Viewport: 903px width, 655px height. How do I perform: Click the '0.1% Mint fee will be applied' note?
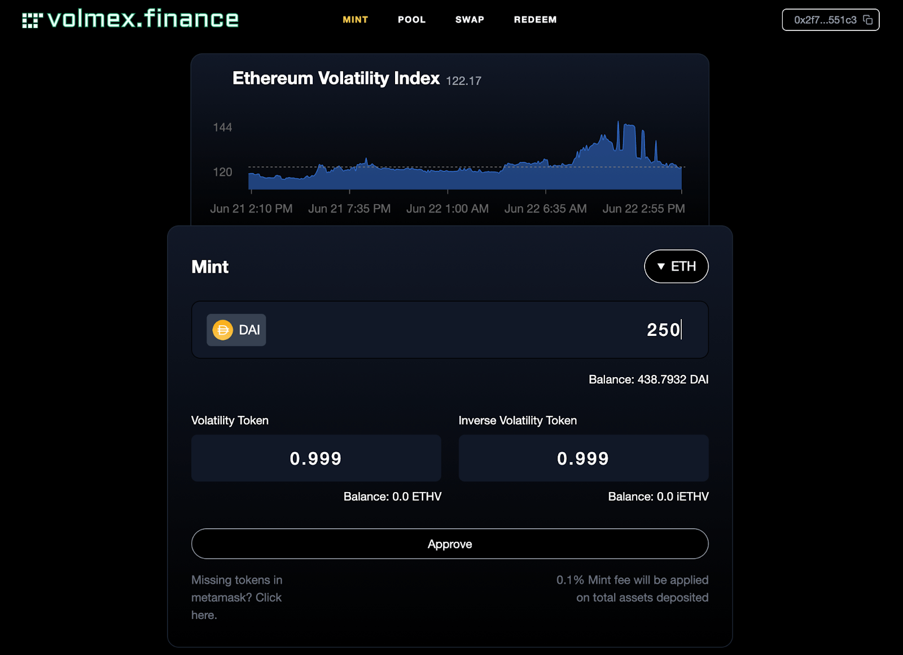pos(632,588)
